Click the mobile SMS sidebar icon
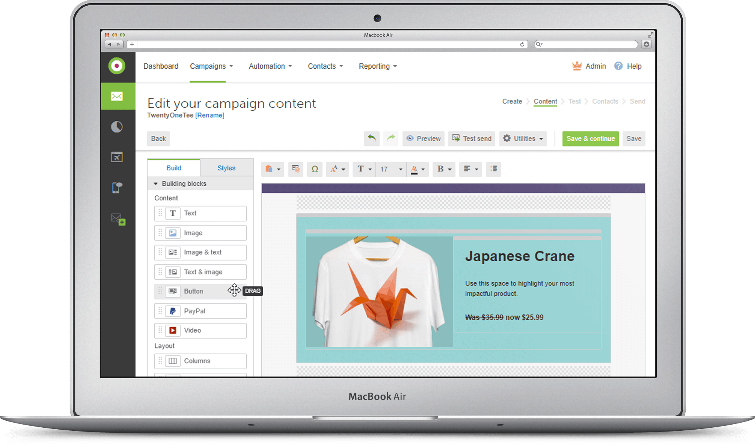 tap(117, 188)
